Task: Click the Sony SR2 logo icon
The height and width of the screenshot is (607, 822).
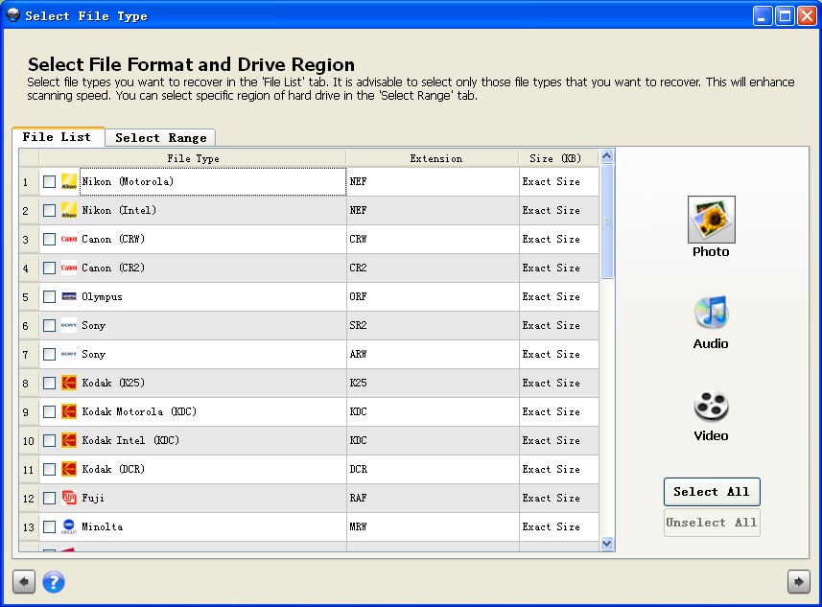Action: (x=69, y=325)
